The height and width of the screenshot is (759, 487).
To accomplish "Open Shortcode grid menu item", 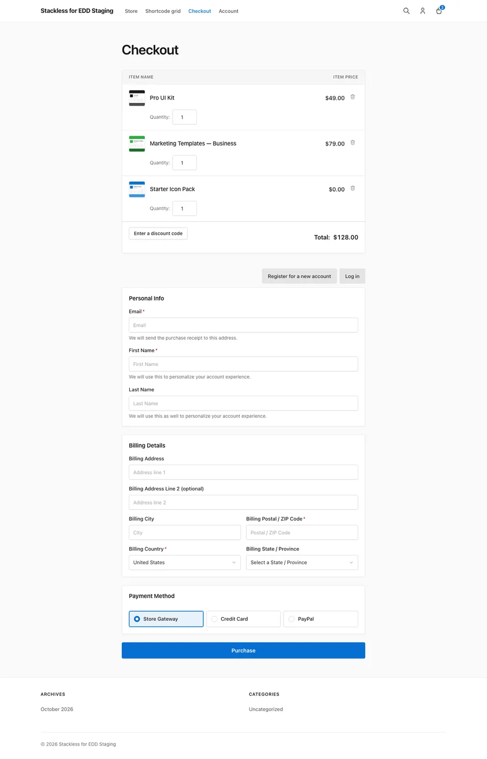I will point(163,11).
